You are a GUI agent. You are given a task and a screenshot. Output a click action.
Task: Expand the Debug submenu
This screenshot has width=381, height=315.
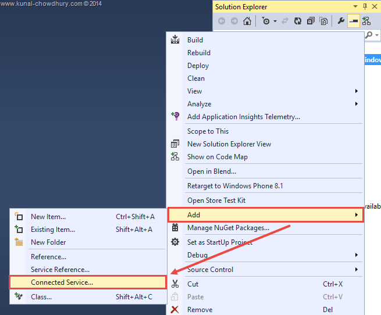click(266, 255)
